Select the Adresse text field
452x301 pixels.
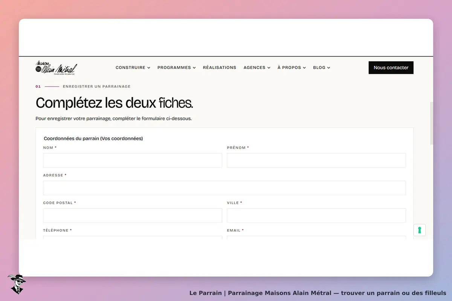pos(224,188)
